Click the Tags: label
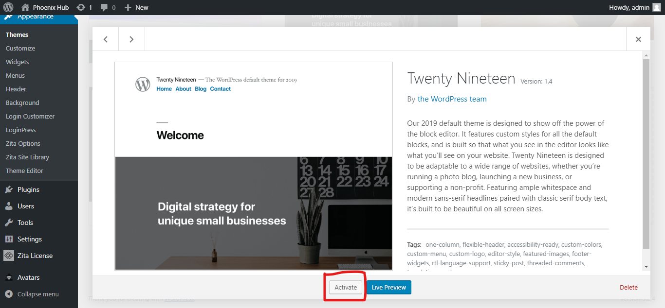The image size is (665, 308). pyautogui.click(x=415, y=244)
